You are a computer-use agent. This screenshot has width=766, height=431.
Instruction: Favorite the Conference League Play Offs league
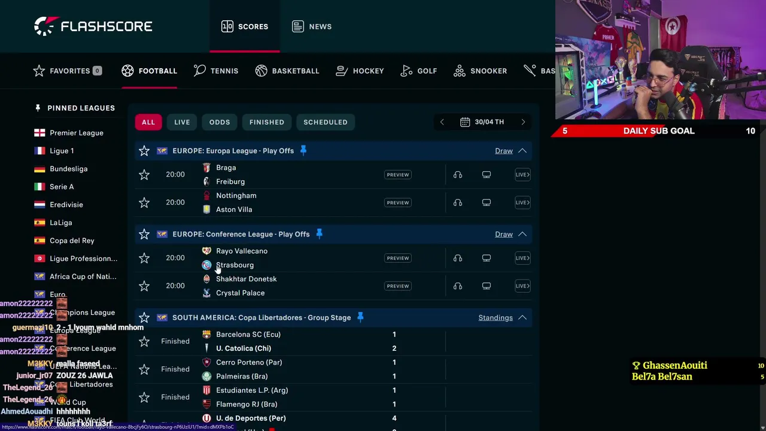(144, 234)
